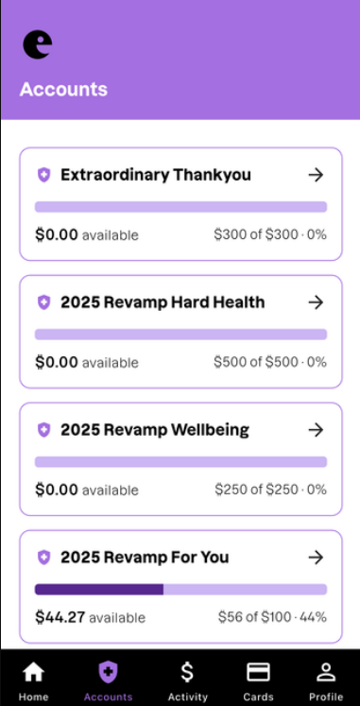Open 2025 Revamp For You arrow
Viewport: 360px width, 706px height.
coord(316,558)
